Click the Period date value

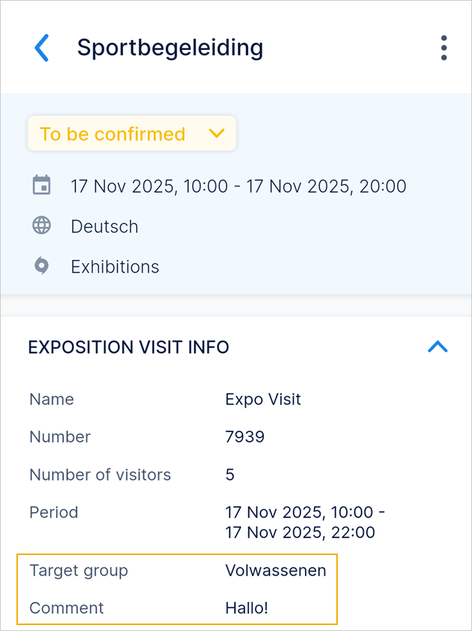tap(304, 522)
